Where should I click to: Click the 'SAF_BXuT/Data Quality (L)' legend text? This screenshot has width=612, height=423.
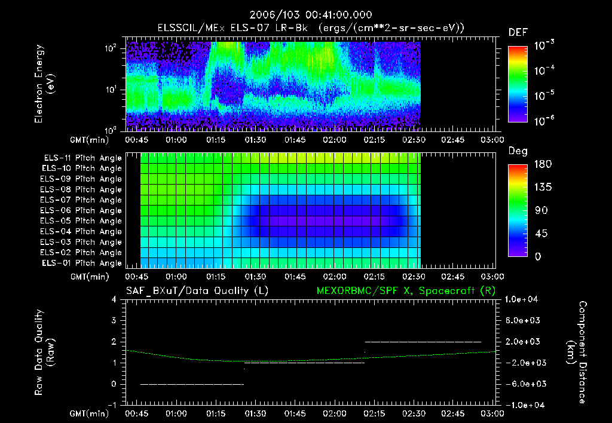pos(197,291)
